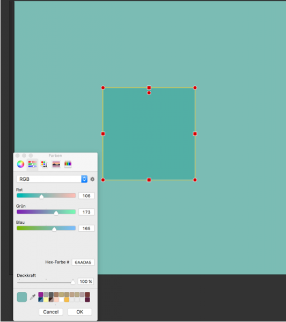The image size is (286, 322).
Task: Click the Grün value field showing 173
Action: coord(86,212)
